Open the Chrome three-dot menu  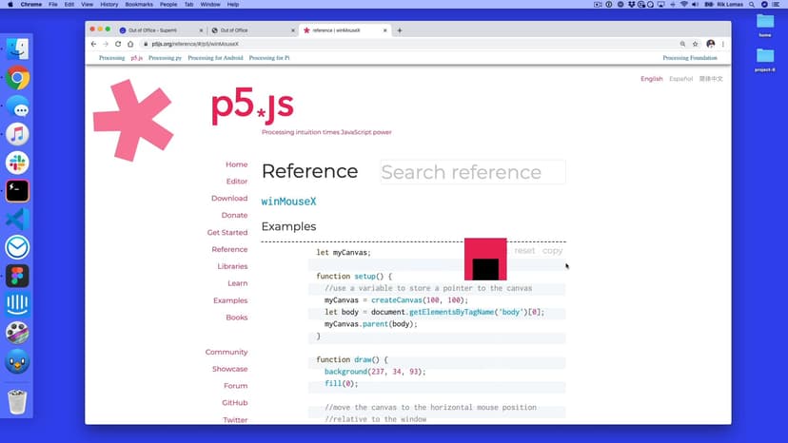click(723, 44)
